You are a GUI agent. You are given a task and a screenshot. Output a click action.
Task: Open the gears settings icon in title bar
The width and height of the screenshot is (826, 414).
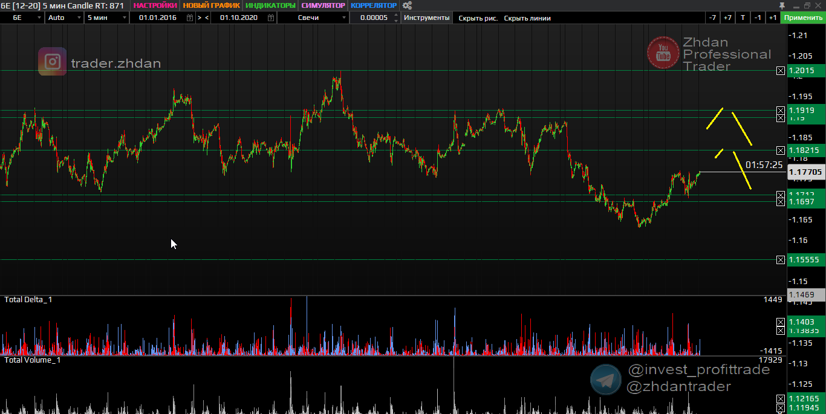click(408, 5)
